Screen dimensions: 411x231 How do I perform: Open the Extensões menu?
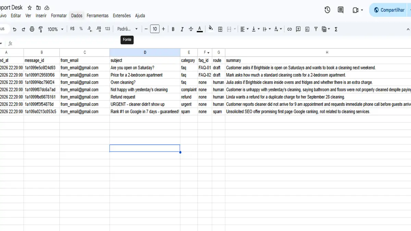point(122,16)
